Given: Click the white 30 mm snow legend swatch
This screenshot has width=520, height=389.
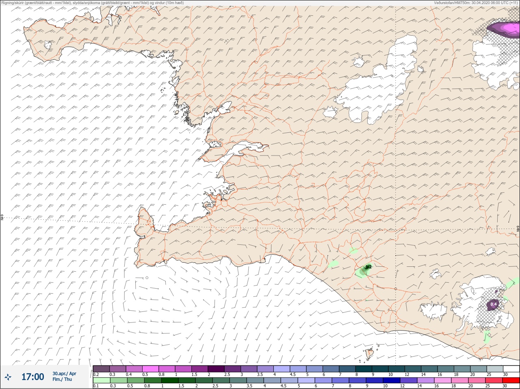Looking at the screenshot, I should click(x=511, y=369).
